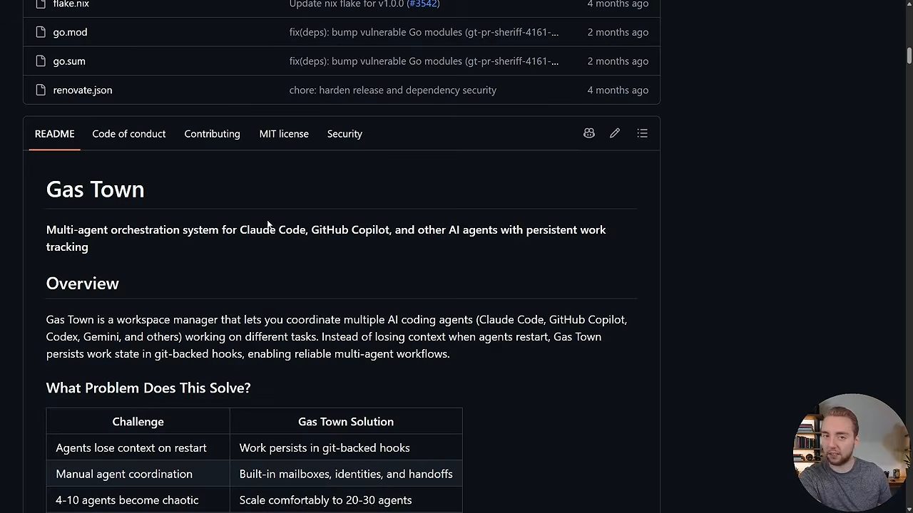Screen dimensions: 913x513
Task: Click 'Agents lose context on restart' cell
Action: pyautogui.click(x=138, y=447)
